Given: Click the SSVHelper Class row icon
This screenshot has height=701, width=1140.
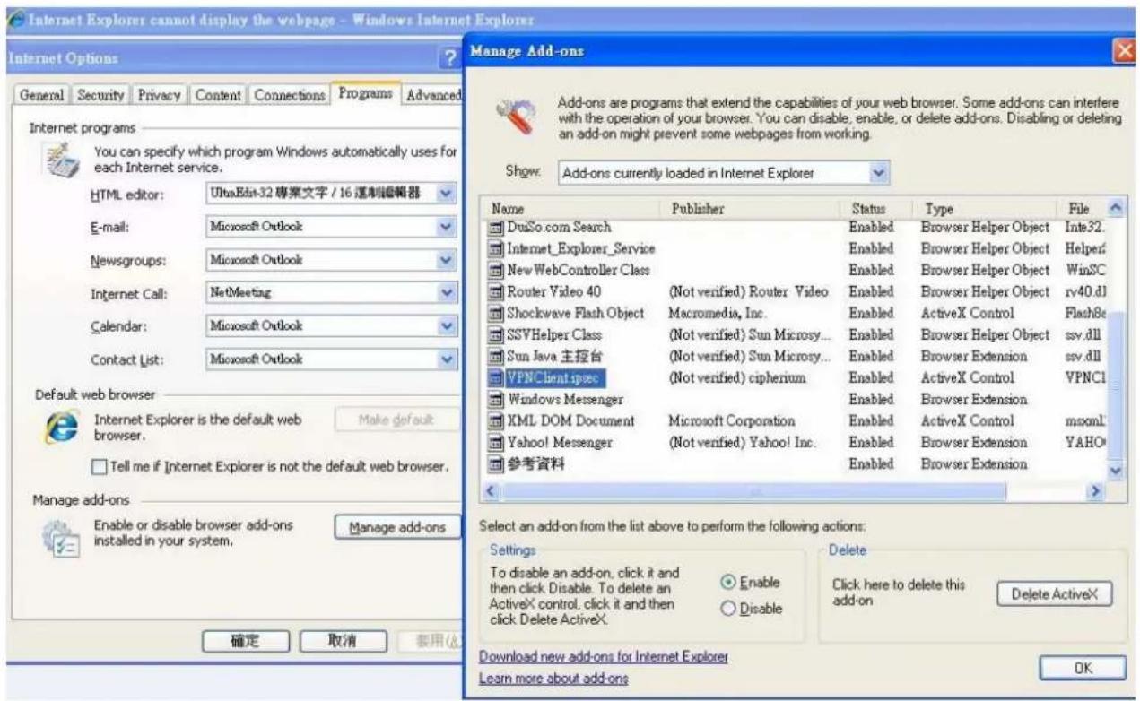Looking at the screenshot, I should 496,334.
